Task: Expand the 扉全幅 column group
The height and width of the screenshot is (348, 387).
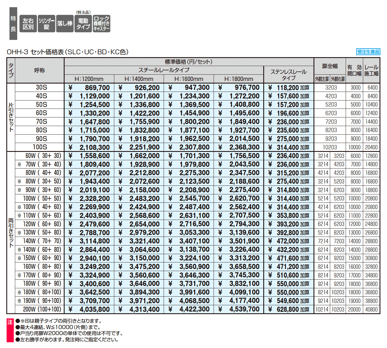Action: [330, 66]
